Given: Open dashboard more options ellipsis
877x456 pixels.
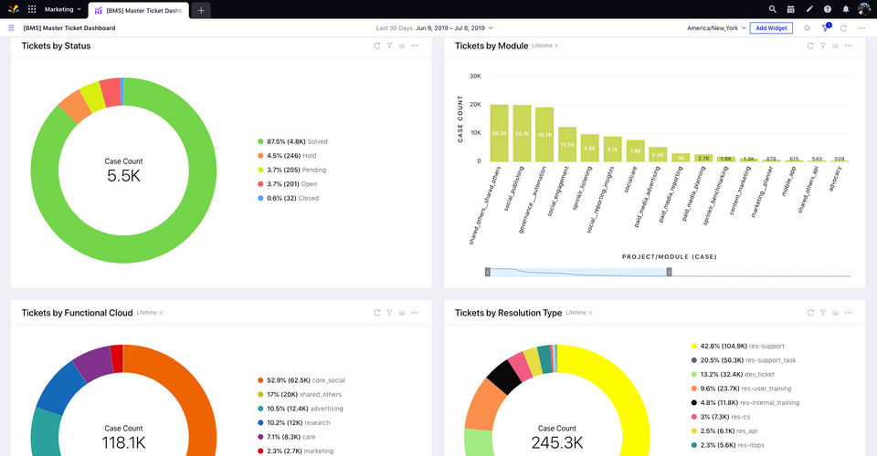Looking at the screenshot, I should [x=861, y=28].
